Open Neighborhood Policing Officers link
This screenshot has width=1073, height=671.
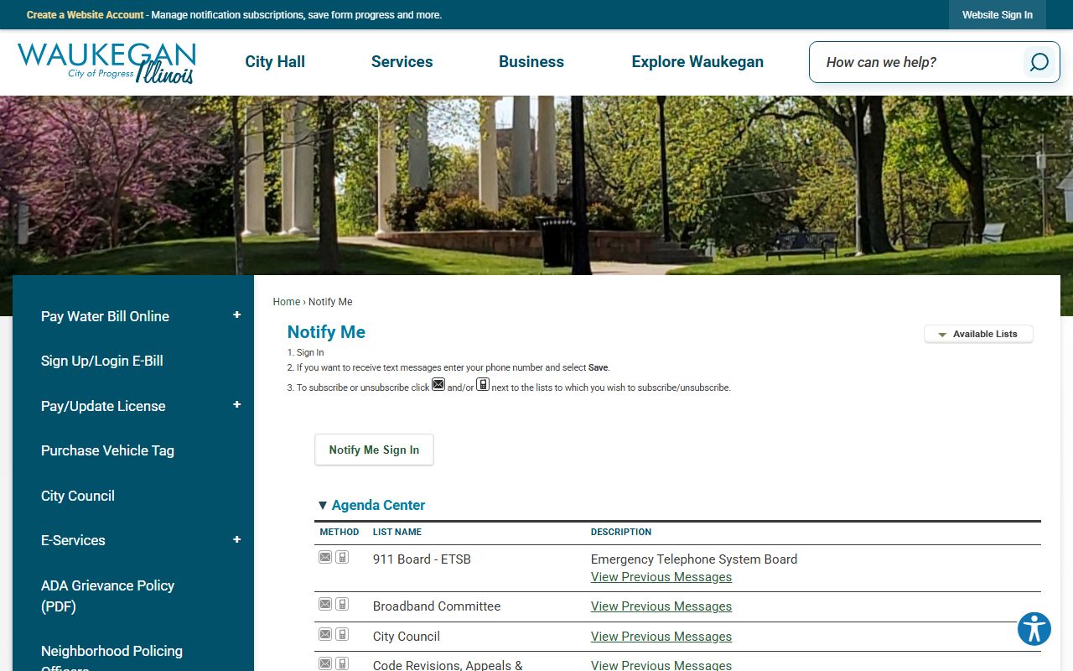pos(111,658)
